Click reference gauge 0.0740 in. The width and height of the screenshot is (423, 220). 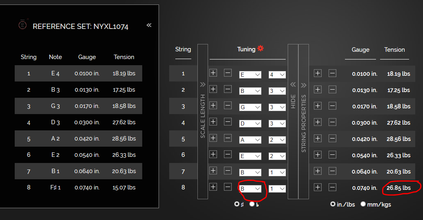pos(87,187)
